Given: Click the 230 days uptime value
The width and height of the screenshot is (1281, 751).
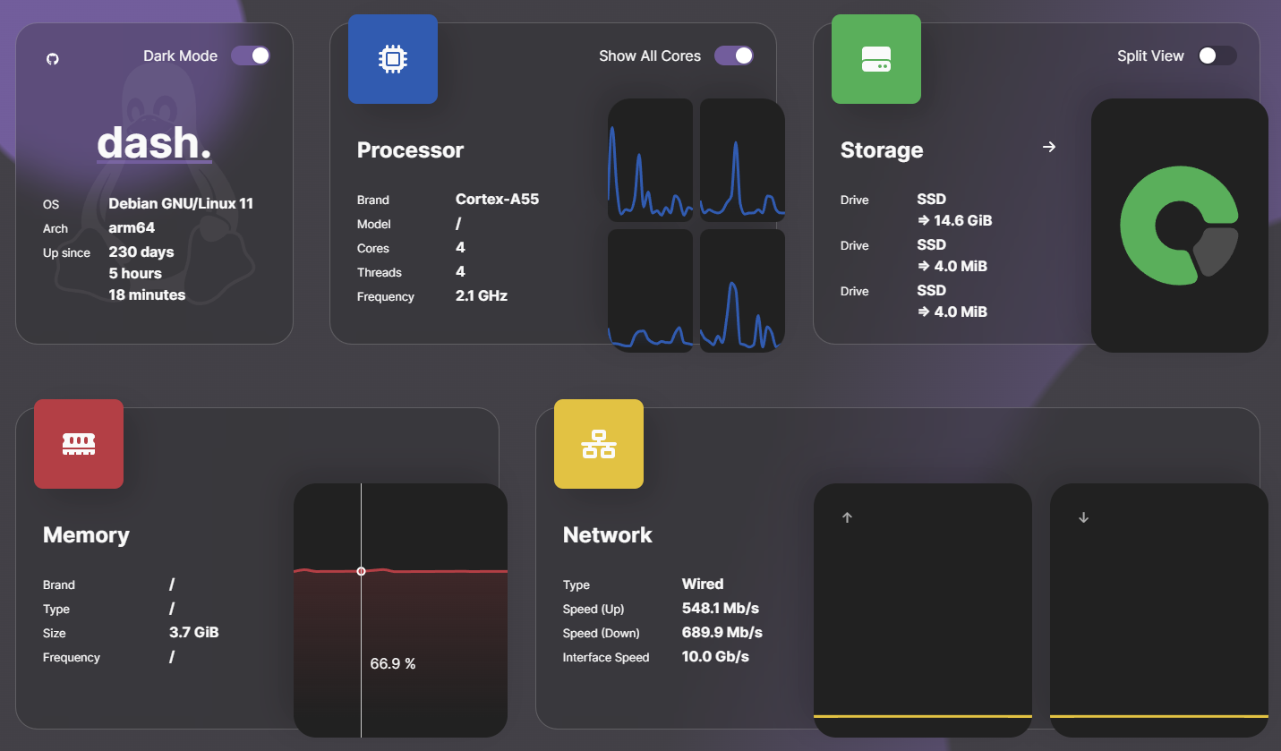Looking at the screenshot, I should (x=141, y=252).
